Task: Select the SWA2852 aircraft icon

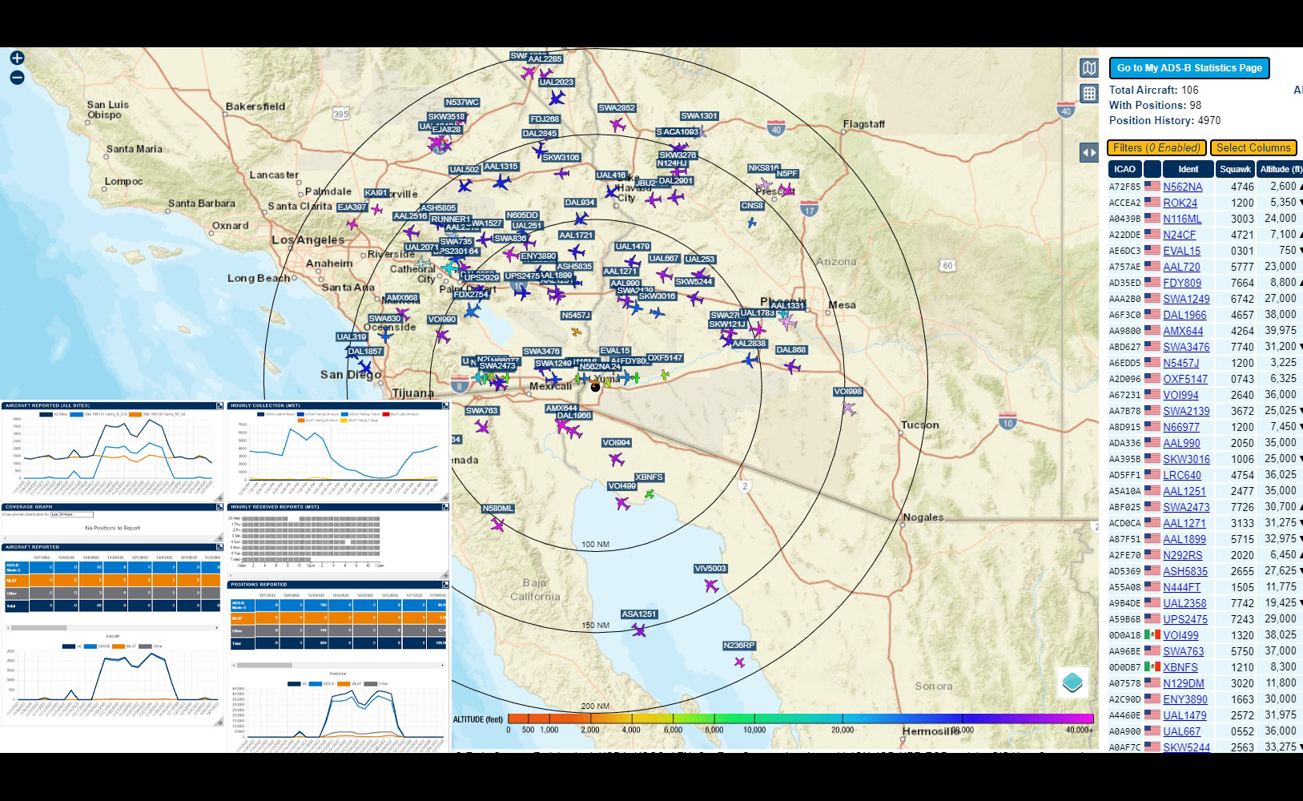Action: [x=617, y=125]
